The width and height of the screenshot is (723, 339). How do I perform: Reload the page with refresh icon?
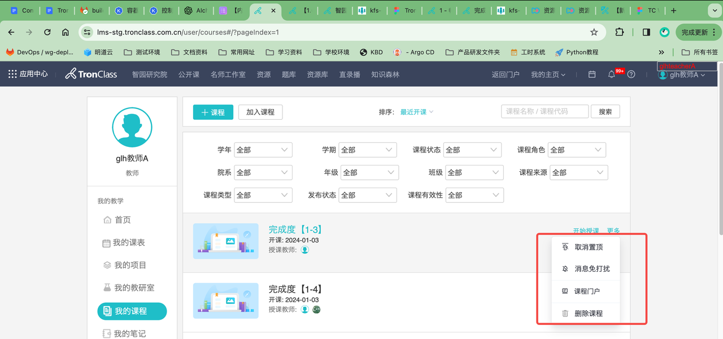(x=47, y=32)
